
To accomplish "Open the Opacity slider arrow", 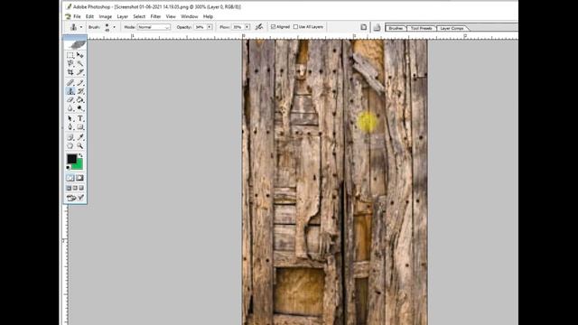I will click(x=210, y=27).
